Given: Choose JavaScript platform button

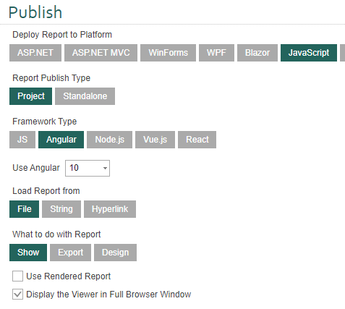Looking at the screenshot, I should pos(309,53).
